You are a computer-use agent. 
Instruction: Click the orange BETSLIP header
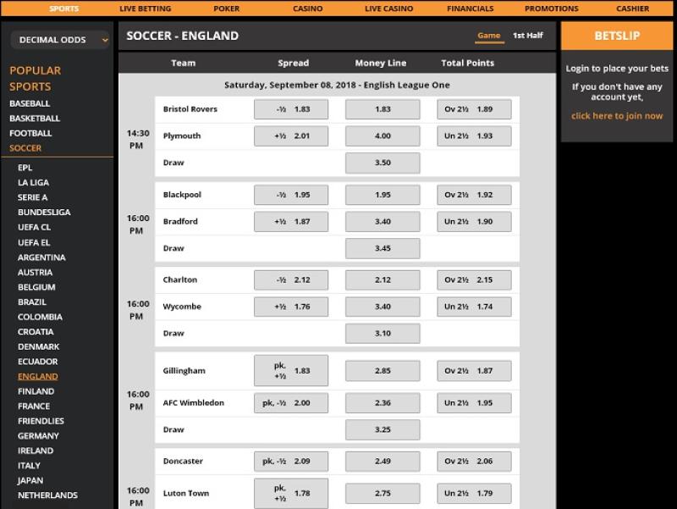[617, 36]
